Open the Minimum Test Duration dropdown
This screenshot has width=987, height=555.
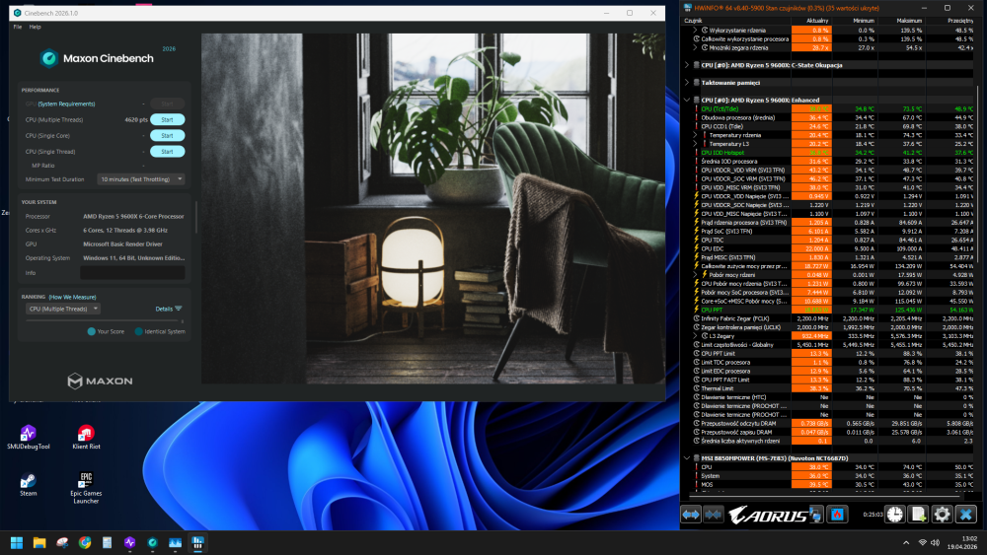pos(140,179)
